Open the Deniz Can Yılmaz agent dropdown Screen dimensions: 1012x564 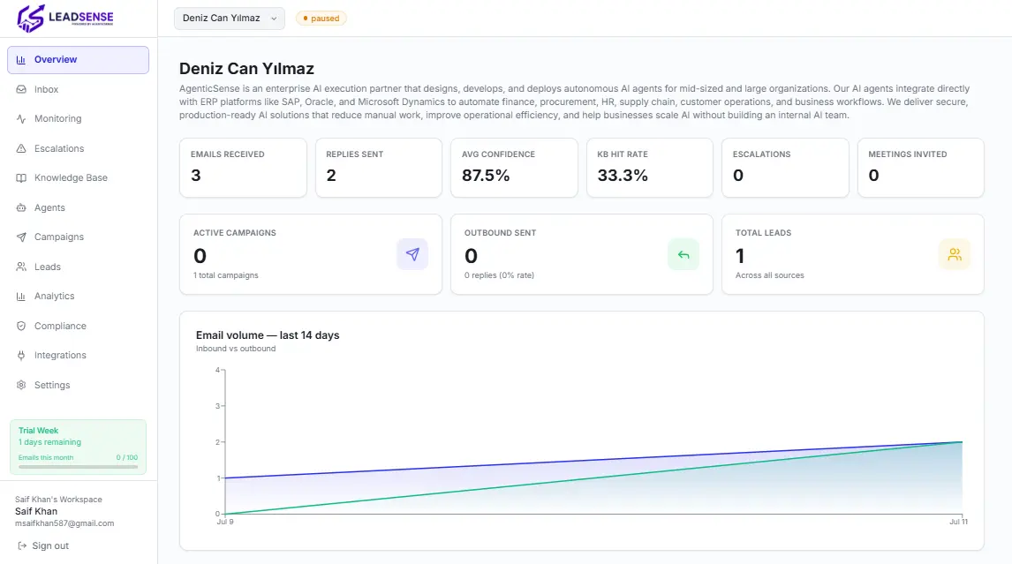pos(229,18)
